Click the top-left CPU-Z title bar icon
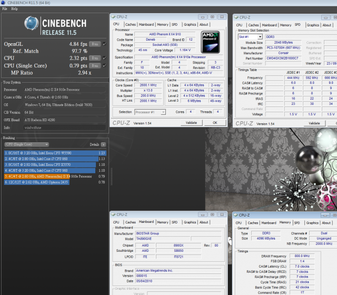 113,17
